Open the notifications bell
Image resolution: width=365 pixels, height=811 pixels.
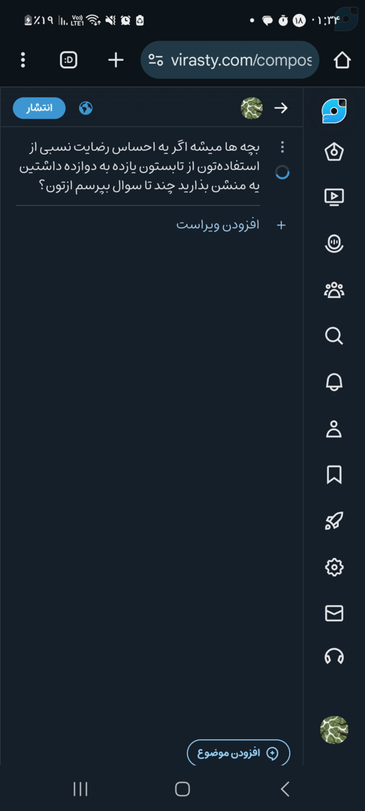333,382
